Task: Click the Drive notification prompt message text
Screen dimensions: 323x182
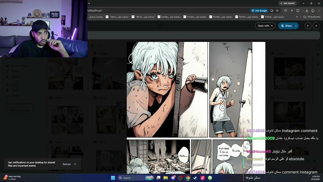Action: [x=32, y=164]
